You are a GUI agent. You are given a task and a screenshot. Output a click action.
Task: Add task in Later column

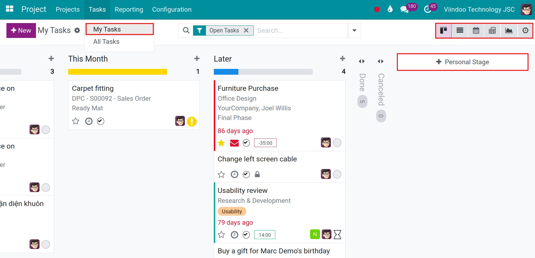(x=343, y=59)
